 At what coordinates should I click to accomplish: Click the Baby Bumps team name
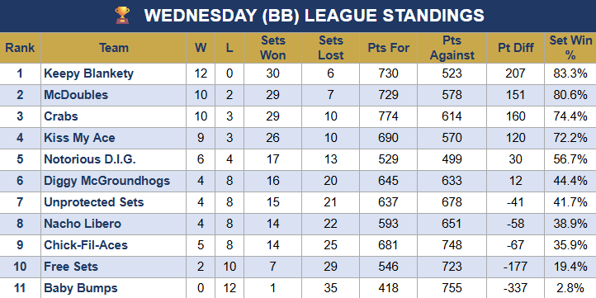[81, 288]
